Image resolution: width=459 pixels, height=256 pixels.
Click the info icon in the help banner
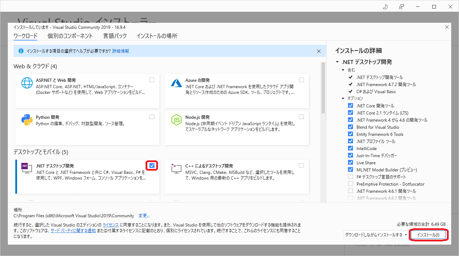(x=20, y=51)
